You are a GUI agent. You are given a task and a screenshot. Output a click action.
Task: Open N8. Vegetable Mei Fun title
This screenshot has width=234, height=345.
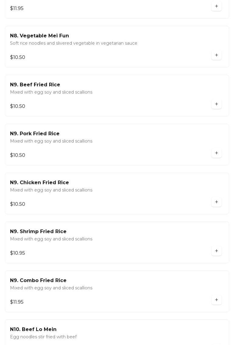(40, 36)
